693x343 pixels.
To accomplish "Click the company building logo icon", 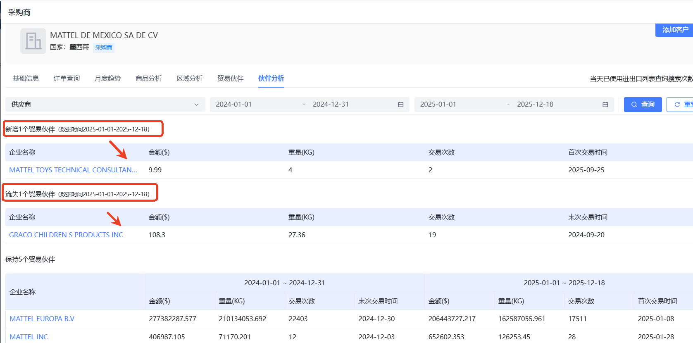I will coord(33,41).
